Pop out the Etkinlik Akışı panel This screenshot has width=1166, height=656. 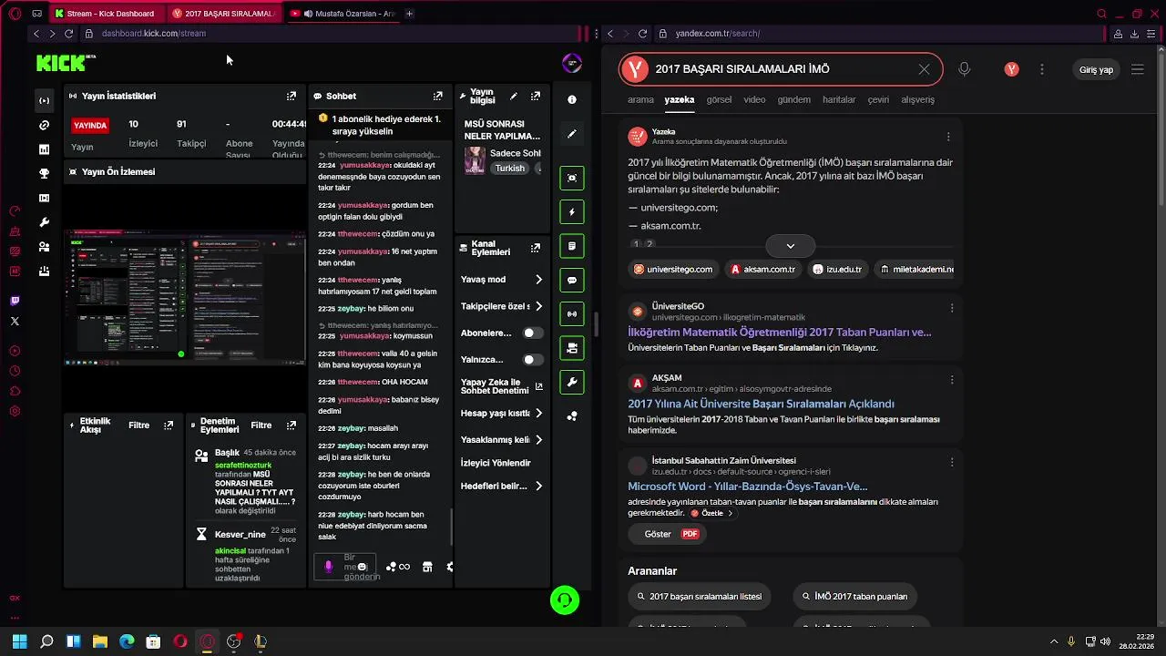169,425
